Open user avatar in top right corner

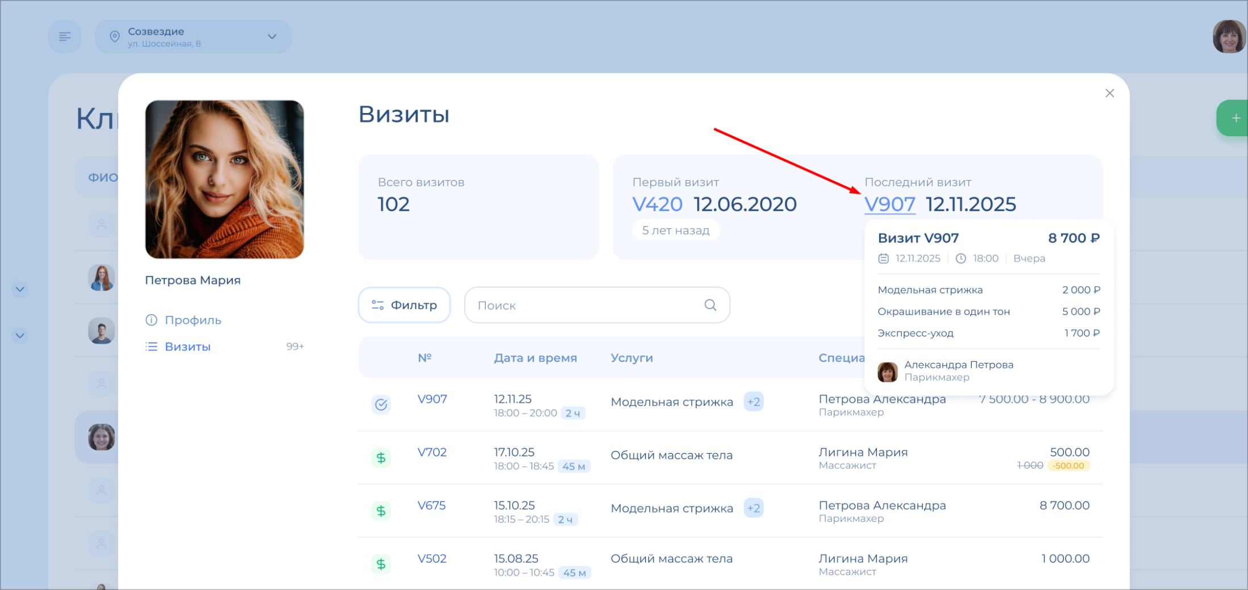point(1228,37)
